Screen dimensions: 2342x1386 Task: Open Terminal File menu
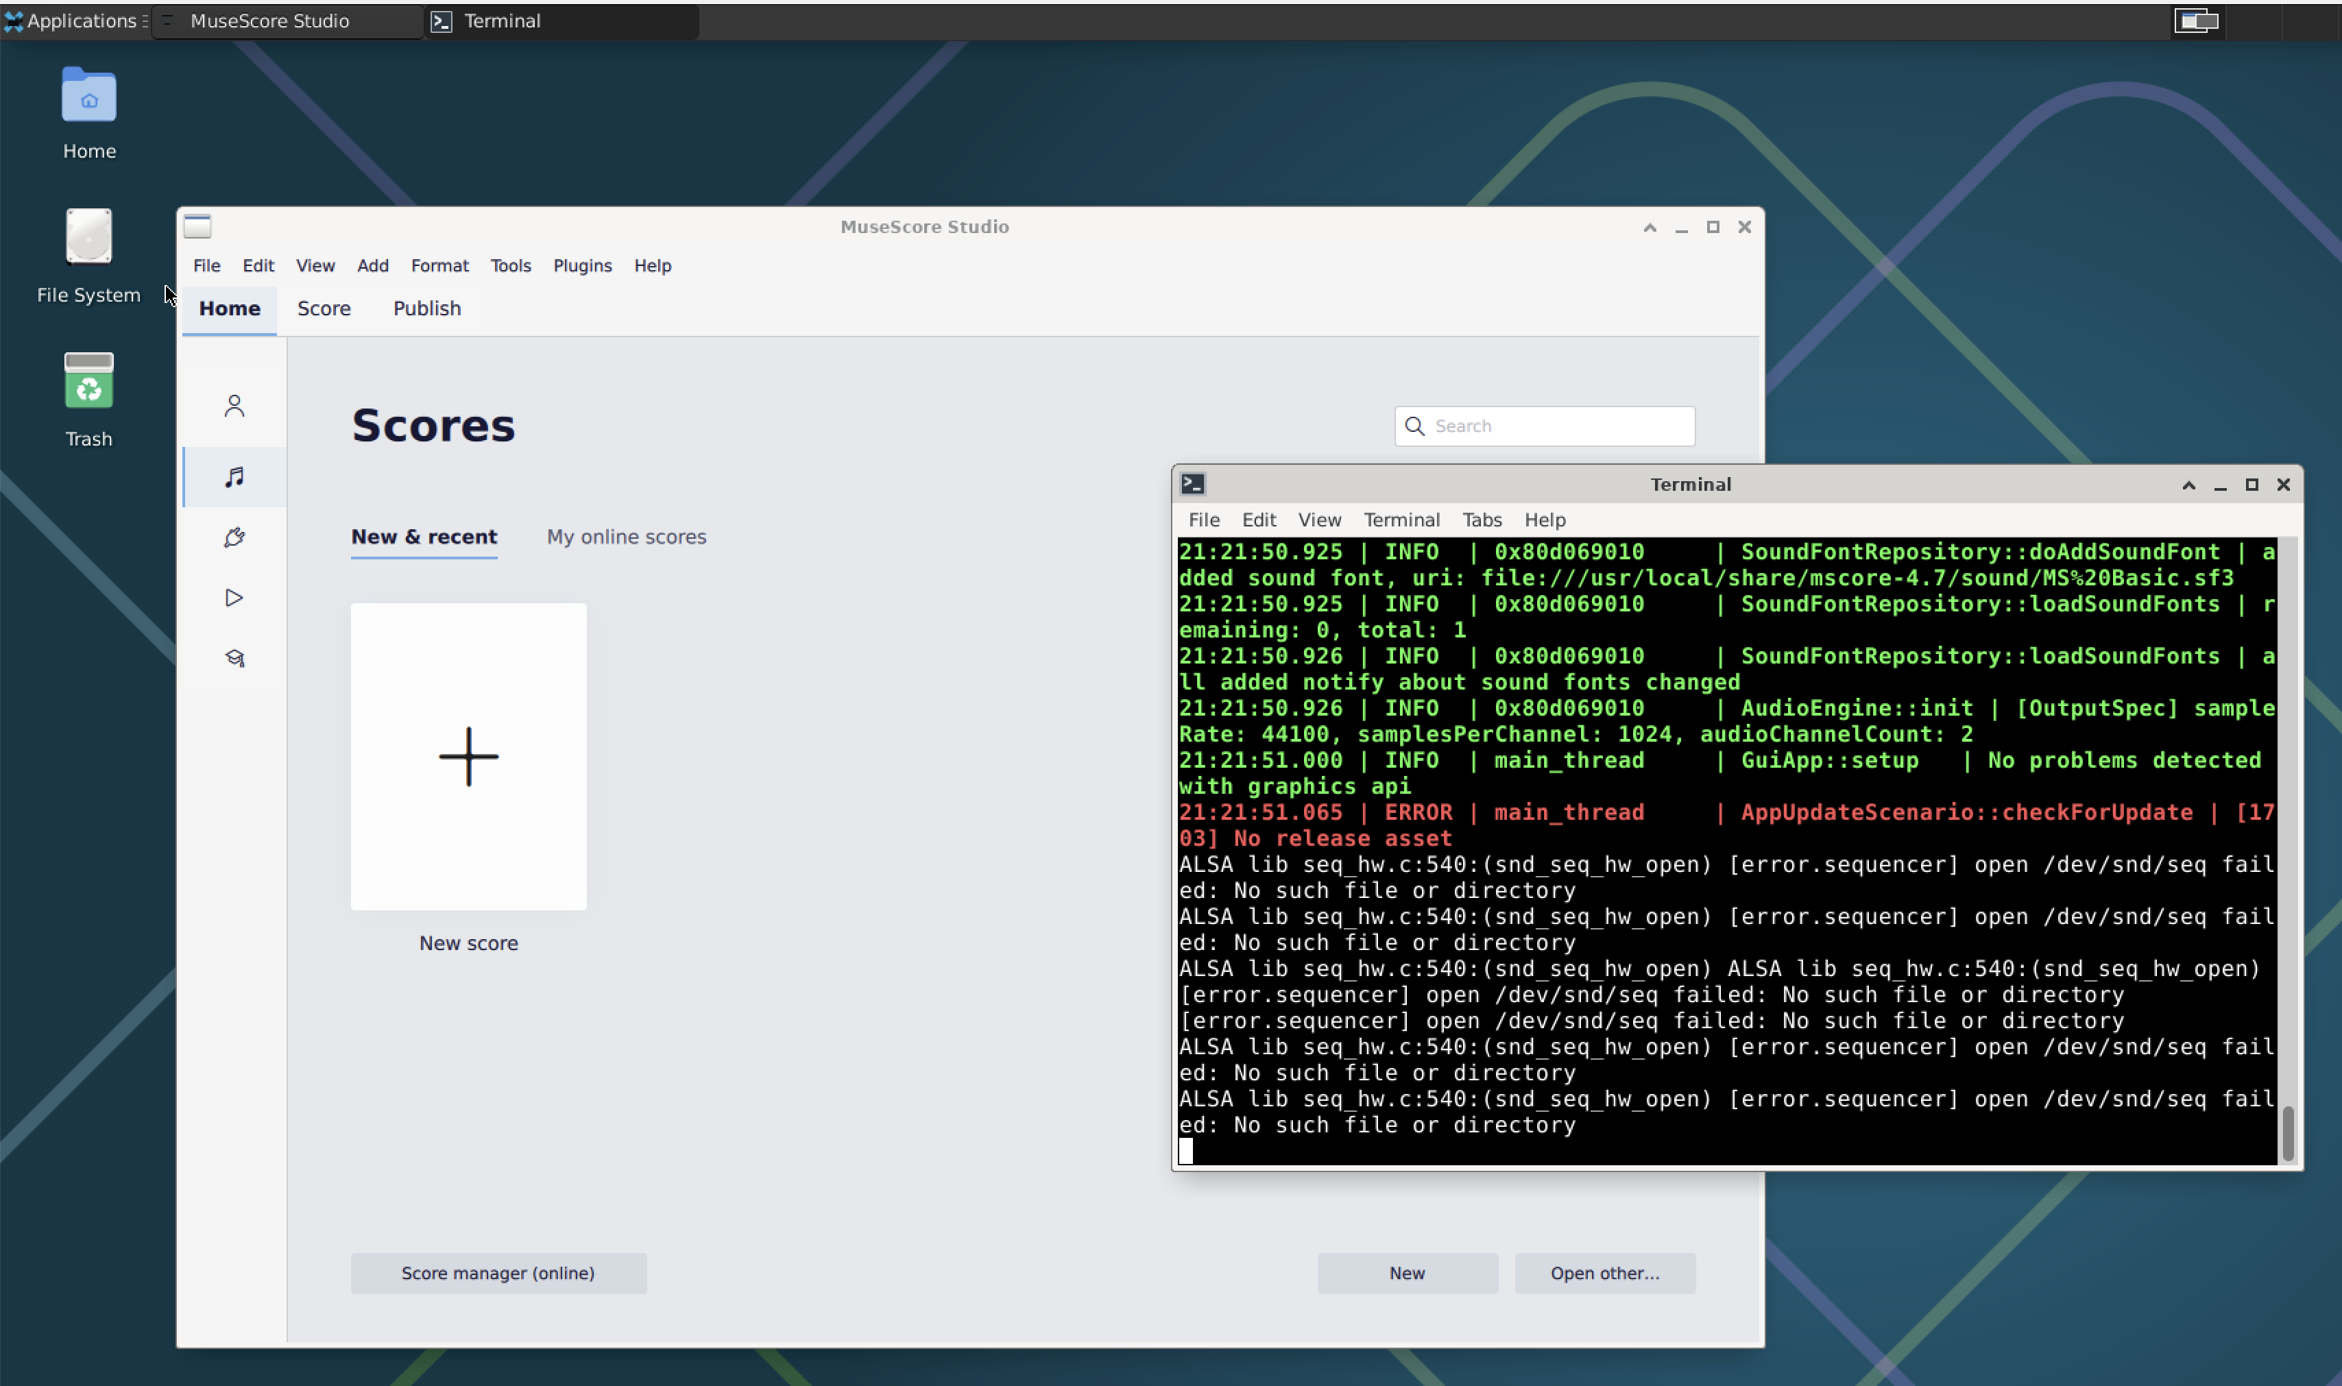pyautogui.click(x=1203, y=520)
